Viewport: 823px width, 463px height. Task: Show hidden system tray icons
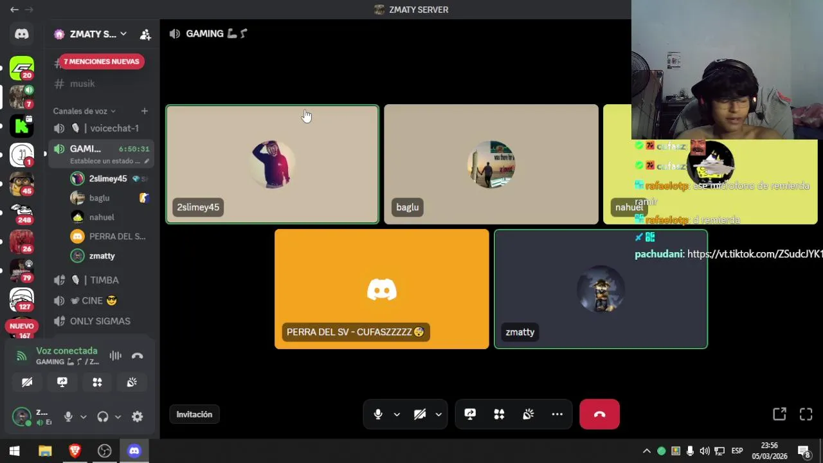tap(647, 451)
